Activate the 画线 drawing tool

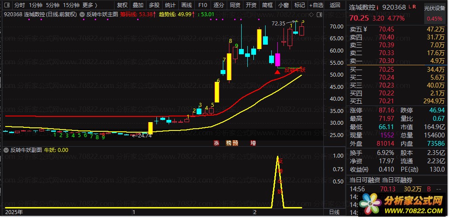[187, 5]
